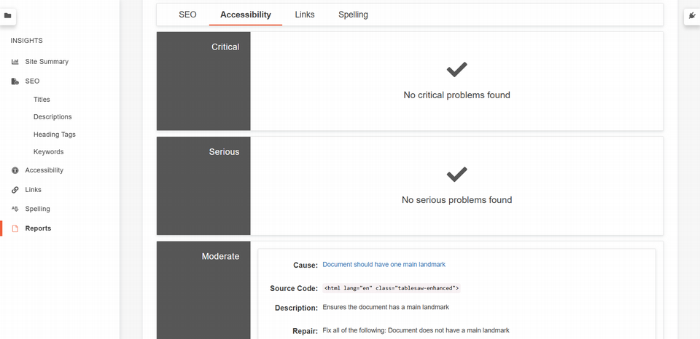Open Descriptions under SEO insights

[x=52, y=117]
